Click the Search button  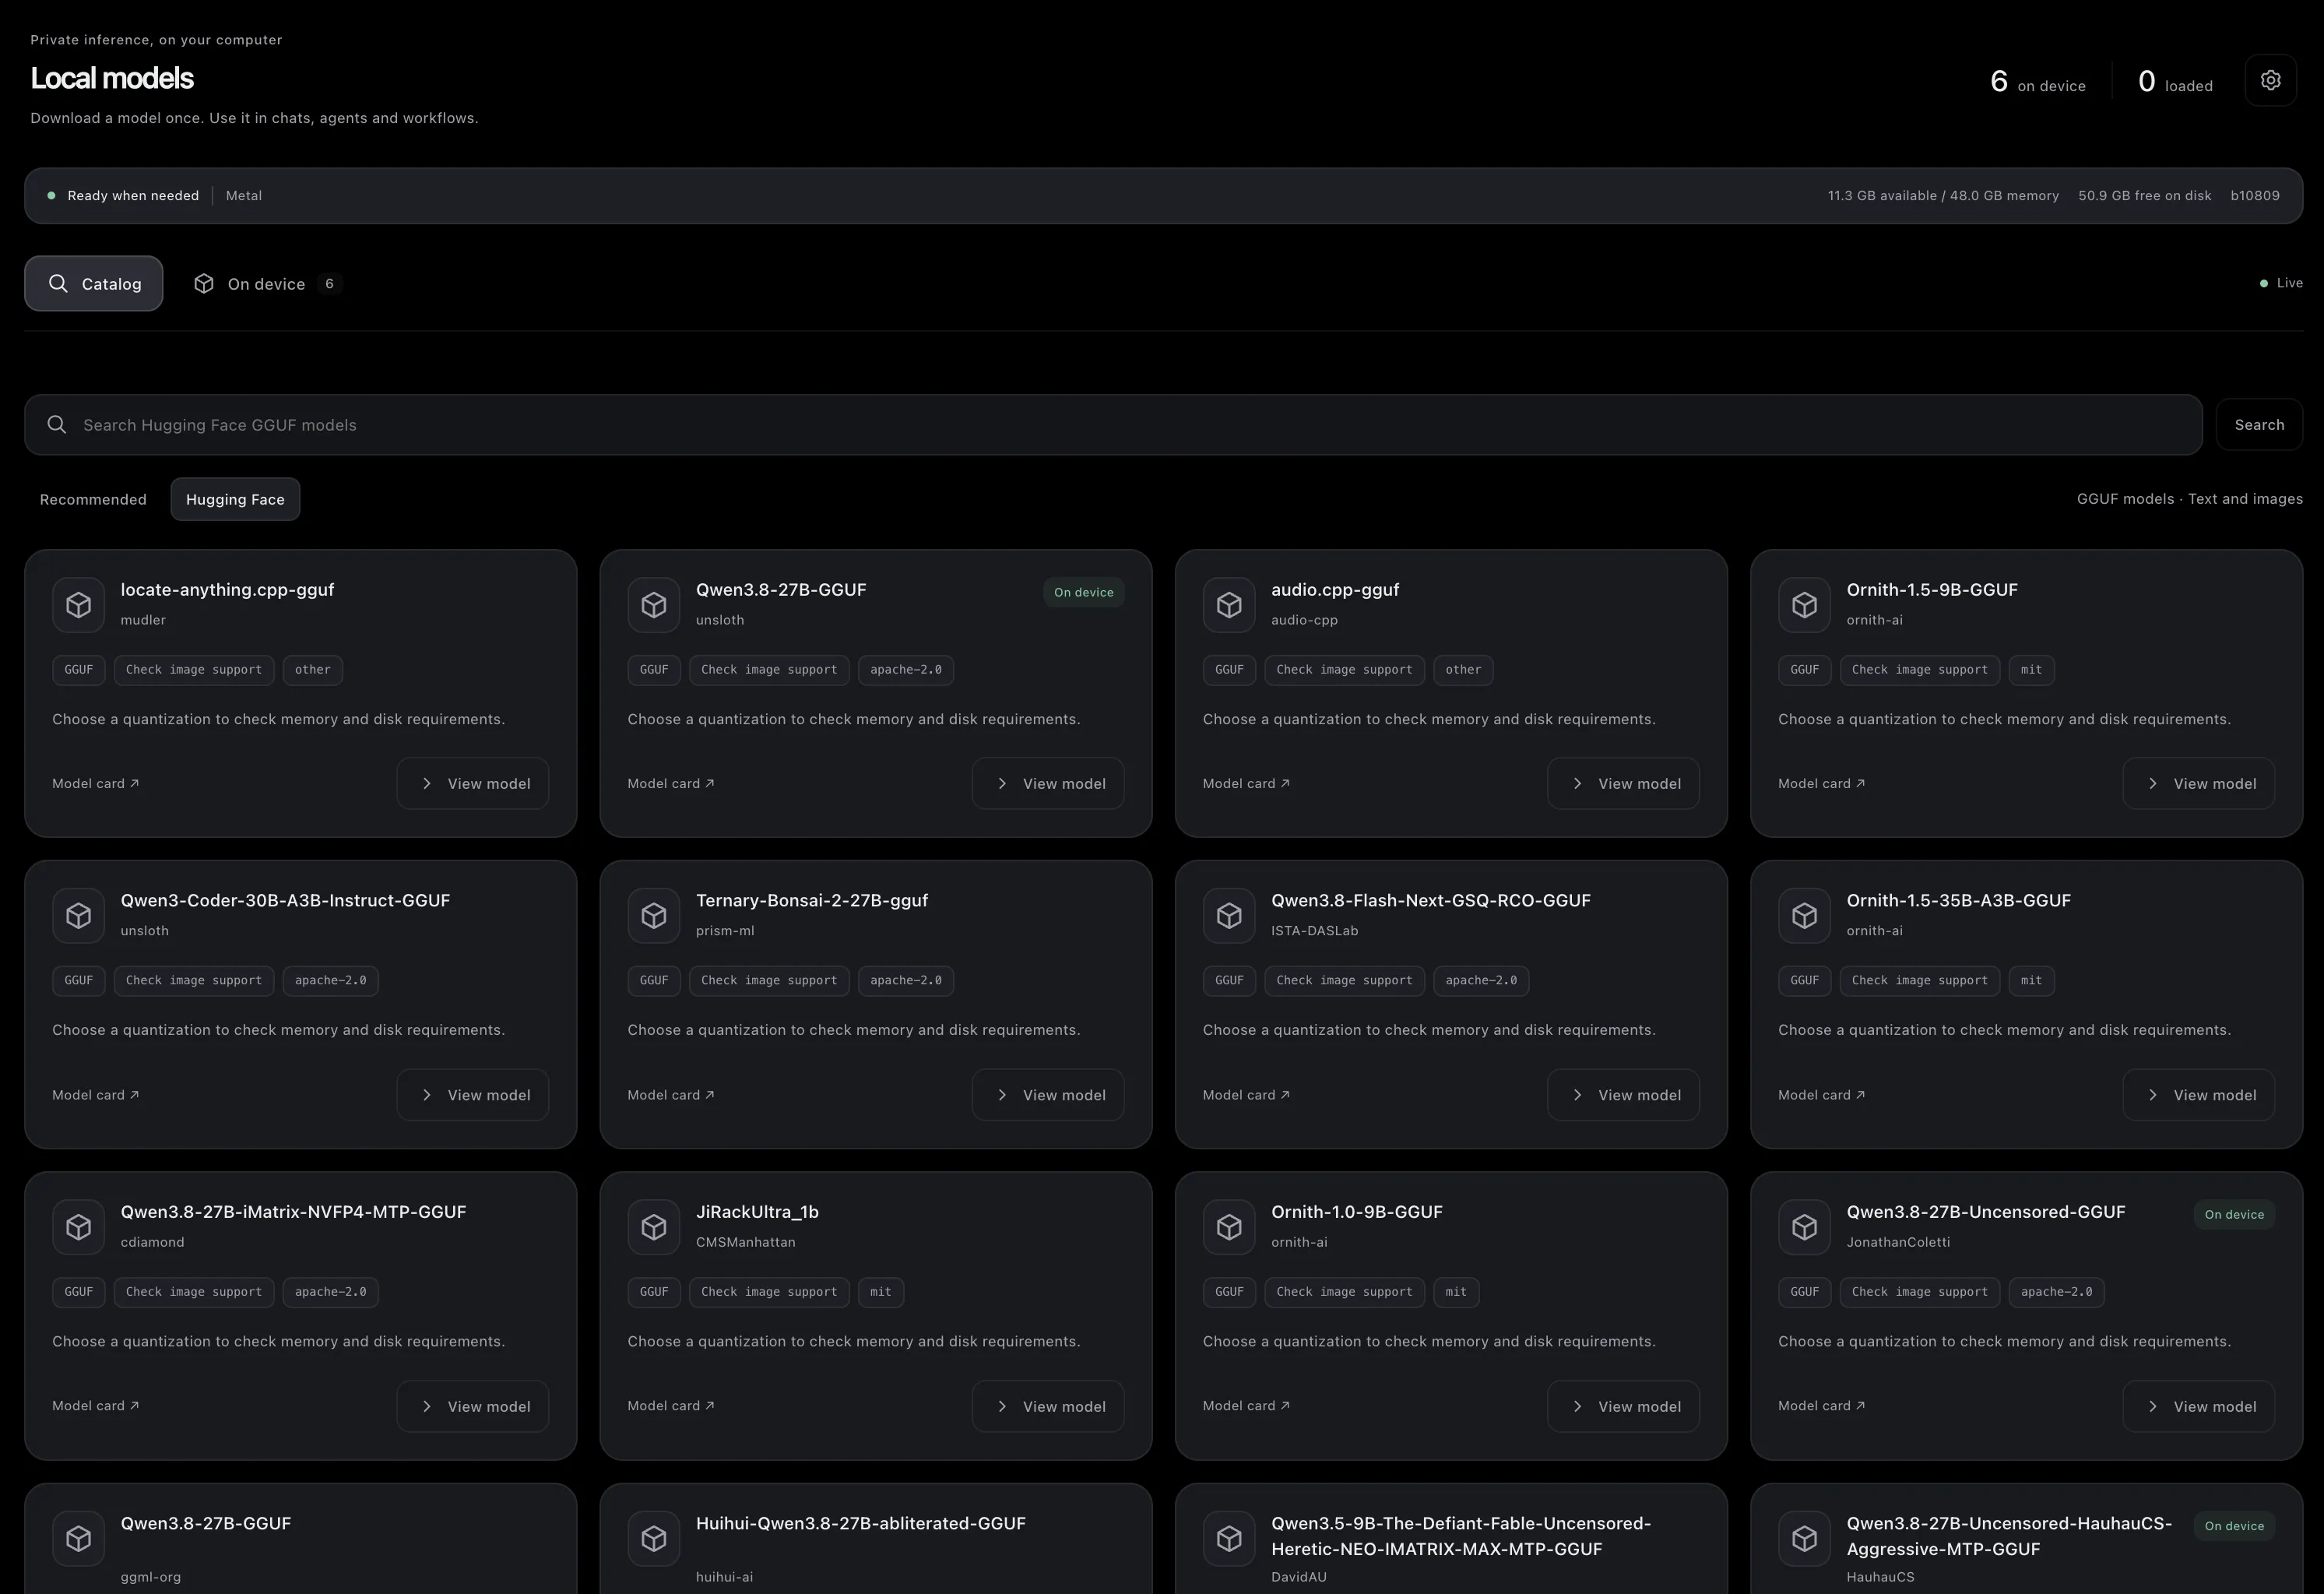pos(2259,425)
